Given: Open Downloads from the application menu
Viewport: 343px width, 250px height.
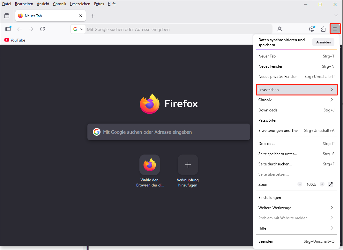Looking at the screenshot, I should pos(296,110).
